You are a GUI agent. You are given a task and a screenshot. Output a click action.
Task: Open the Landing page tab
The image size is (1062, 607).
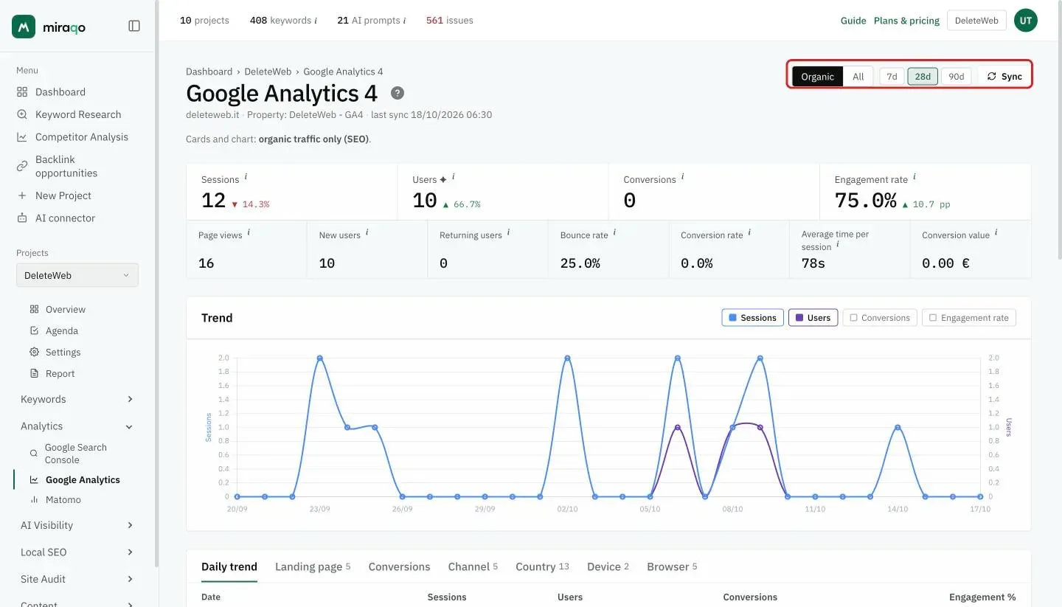tap(313, 566)
